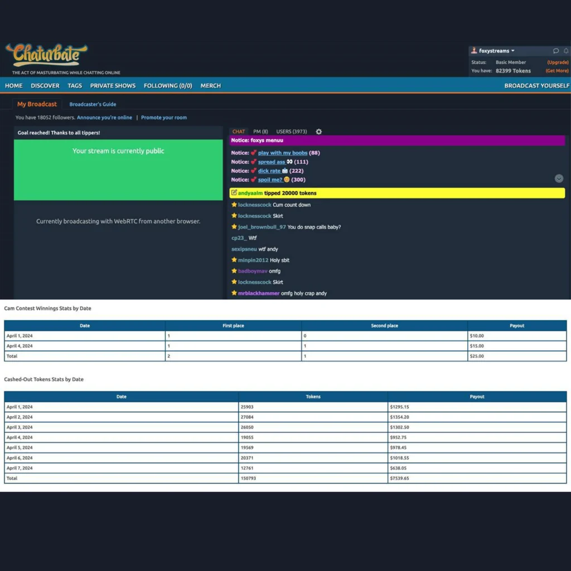Click username sexipsneu in chat
This screenshot has height=571, width=571.
[x=244, y=249]
